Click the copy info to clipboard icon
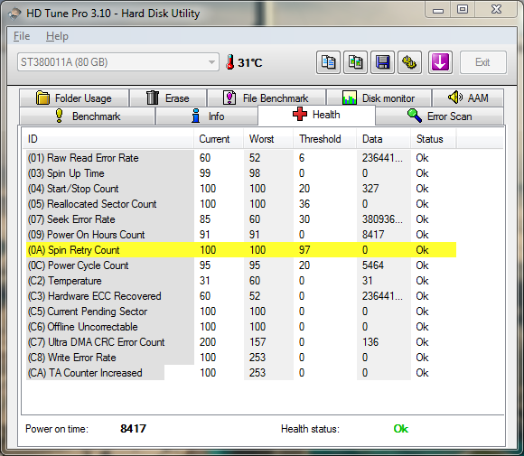524x456 pixels. point(328,62)
